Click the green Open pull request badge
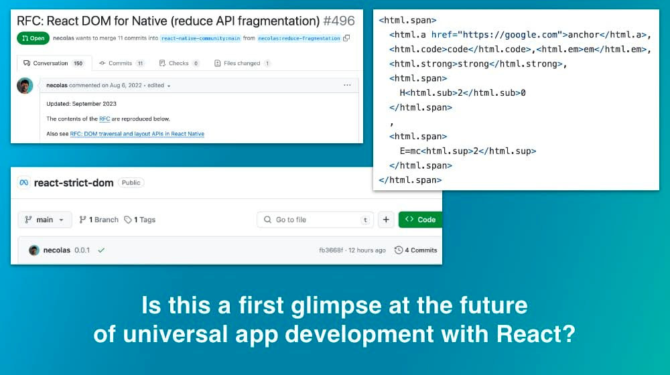Screen dimensions: 670x375 [33, 38]
